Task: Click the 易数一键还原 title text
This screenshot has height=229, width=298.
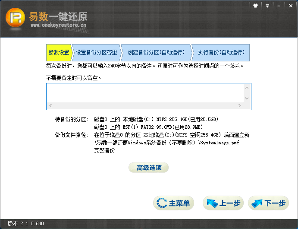Action: click(x=58, y=16)
